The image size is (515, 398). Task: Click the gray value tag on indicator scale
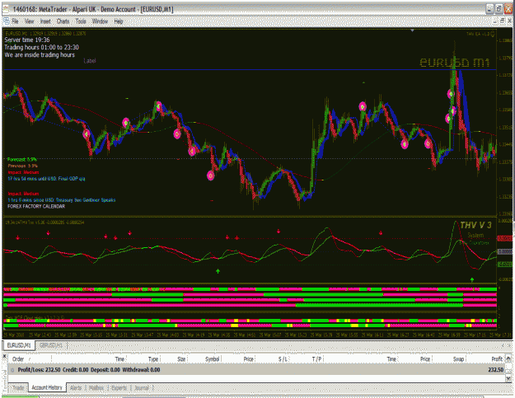pyautogui.click(x=505, y=251)
